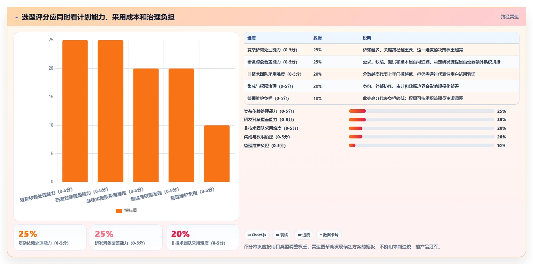Click the description starting 依赖越多、关键路径越重要
The image size is (533, 264).
tap(413, 50)
